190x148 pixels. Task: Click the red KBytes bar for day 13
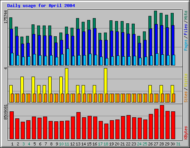(x=78, y=125)
